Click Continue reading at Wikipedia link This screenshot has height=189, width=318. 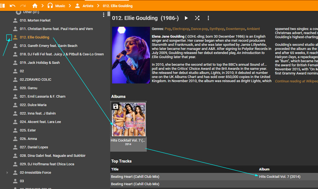click(296, 81)
